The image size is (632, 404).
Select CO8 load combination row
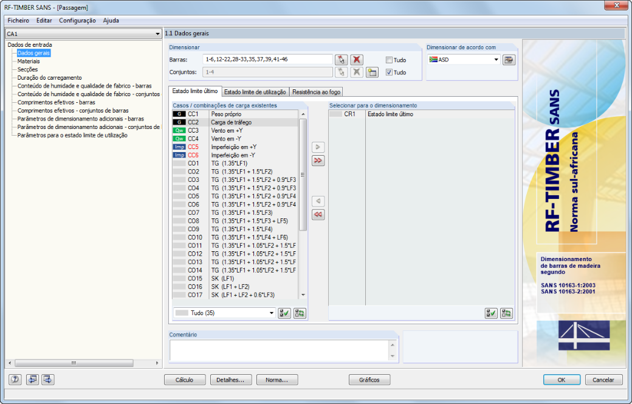click(235, 221)
